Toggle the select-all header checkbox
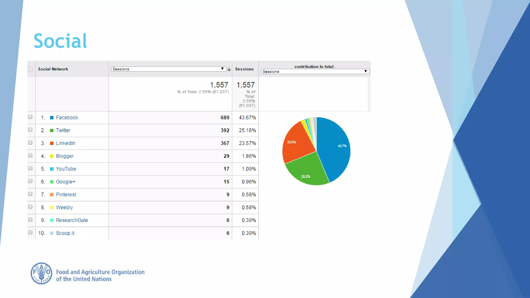Screen dimensions: 530x298 coord(30,69)
